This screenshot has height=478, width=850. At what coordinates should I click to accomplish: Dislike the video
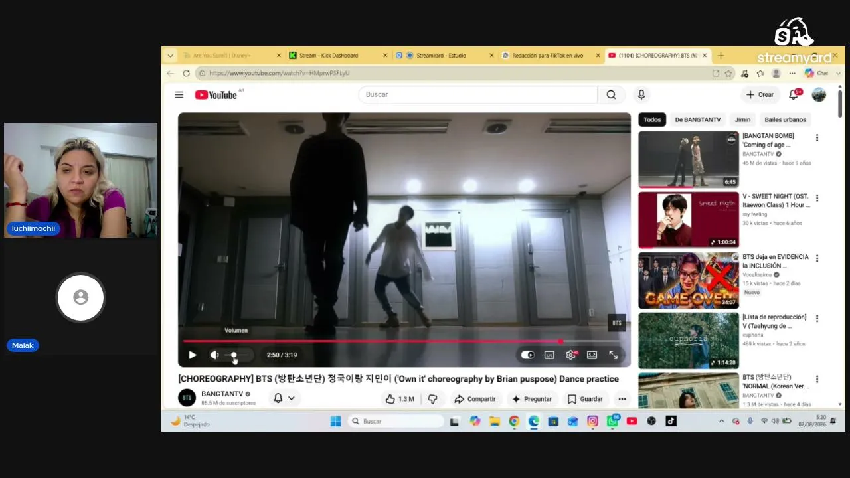coord(432,399)
